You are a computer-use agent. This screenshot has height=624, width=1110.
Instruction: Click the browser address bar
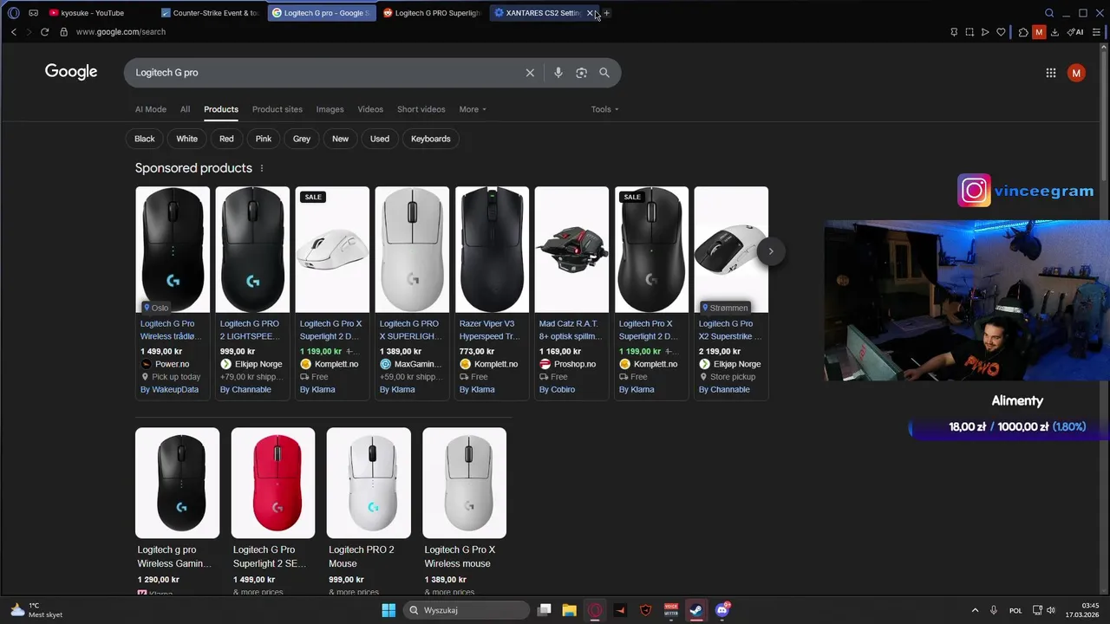(503, 32)
